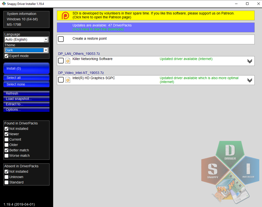Click Select none button
Viewport: 262px width, 207px height.
26,84
